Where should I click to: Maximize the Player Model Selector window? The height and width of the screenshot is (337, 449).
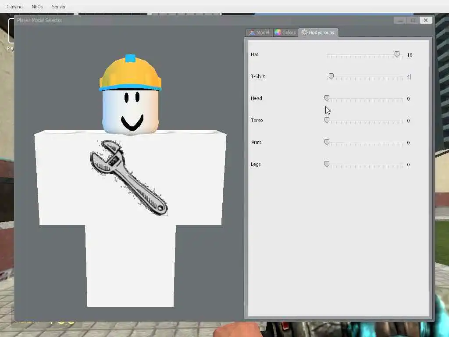click(x=413, y=20)
